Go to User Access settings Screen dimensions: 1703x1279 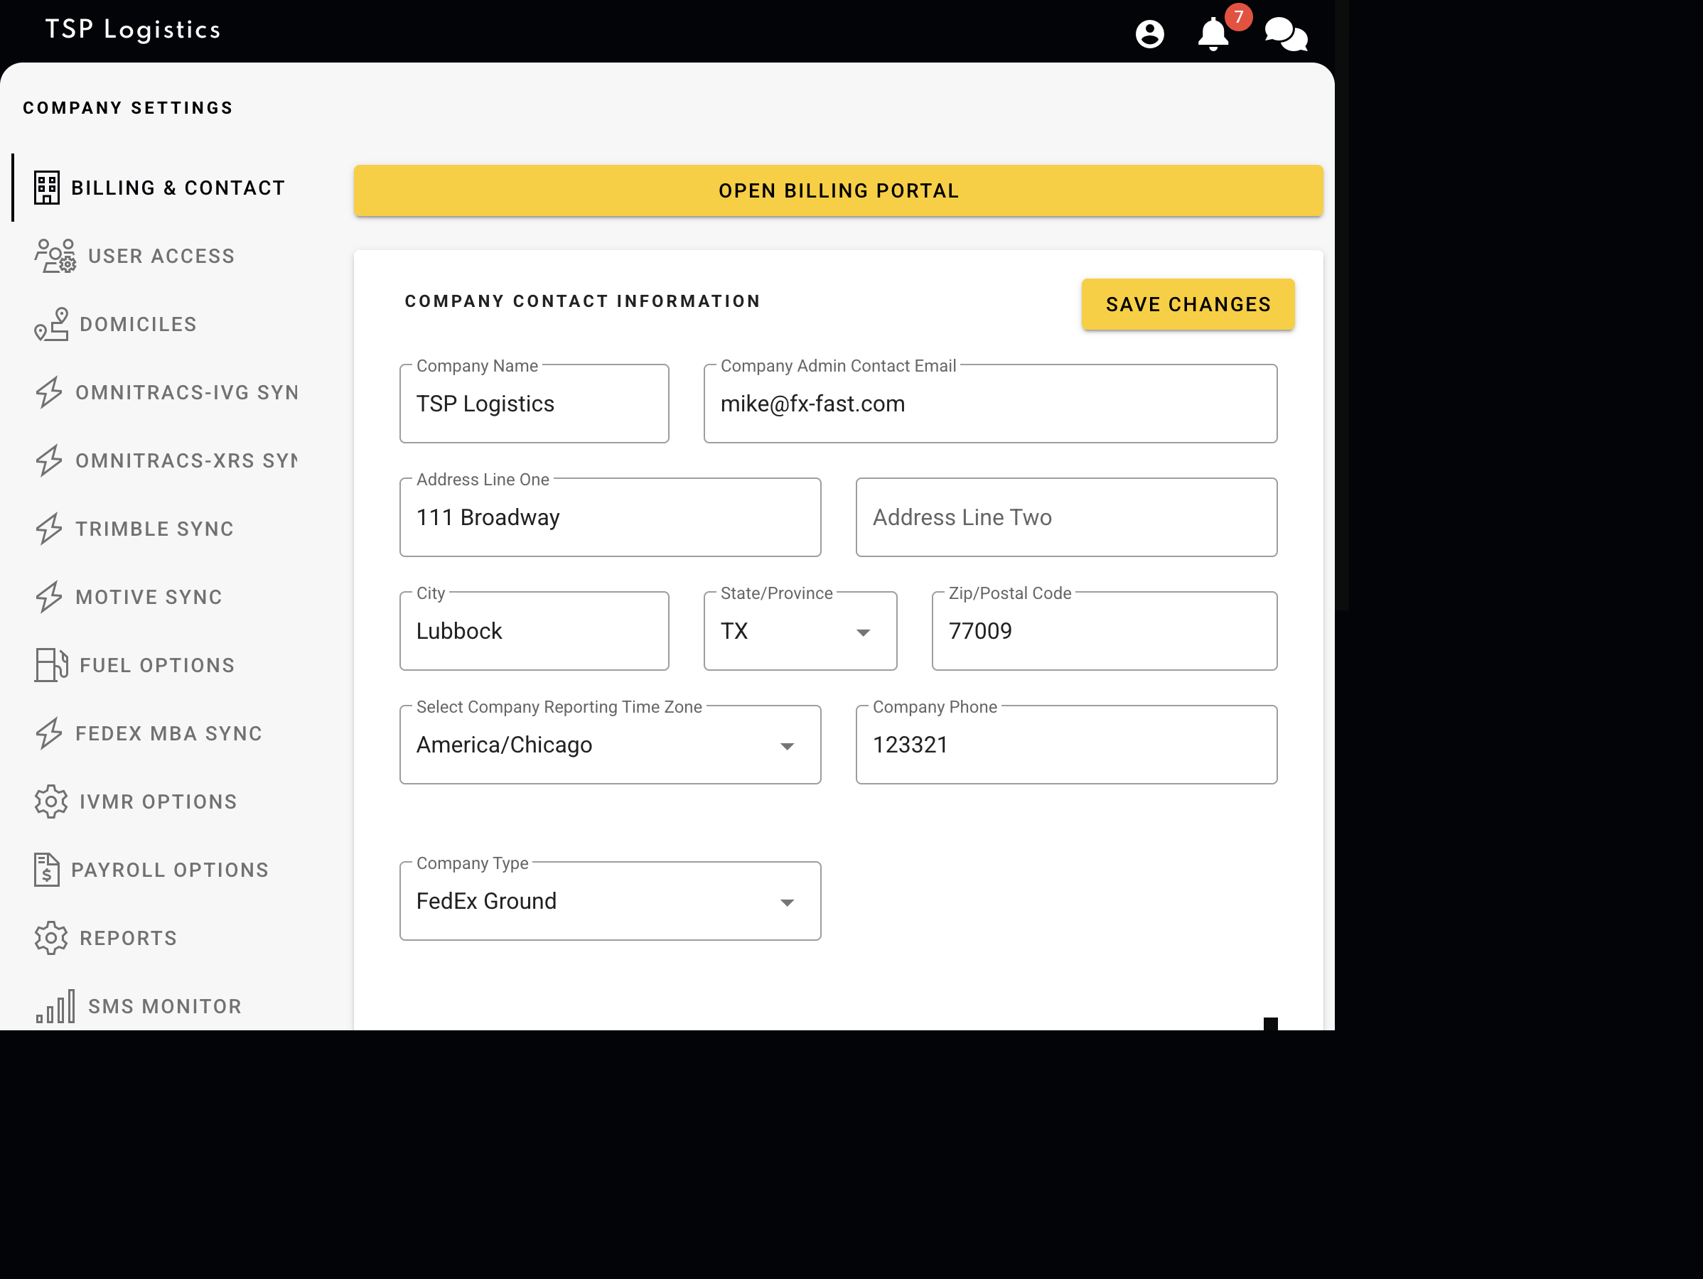point(161,257)
